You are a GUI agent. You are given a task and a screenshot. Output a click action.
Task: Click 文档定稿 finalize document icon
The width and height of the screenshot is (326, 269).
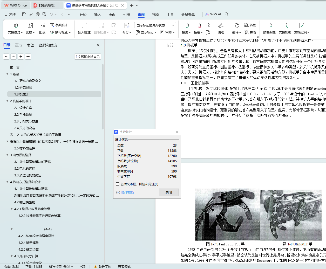302,26
